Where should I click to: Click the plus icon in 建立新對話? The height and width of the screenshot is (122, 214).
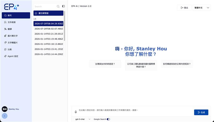(36, 13)
